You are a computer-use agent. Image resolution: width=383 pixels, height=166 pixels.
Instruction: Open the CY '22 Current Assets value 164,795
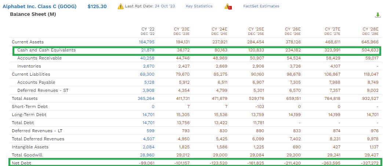[x=146, y=42]
